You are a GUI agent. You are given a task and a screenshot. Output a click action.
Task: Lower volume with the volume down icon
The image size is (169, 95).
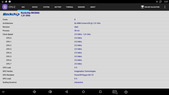(34, 92)
